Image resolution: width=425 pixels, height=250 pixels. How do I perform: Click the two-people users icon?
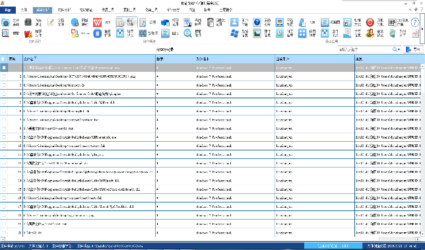tap(370, 34)
